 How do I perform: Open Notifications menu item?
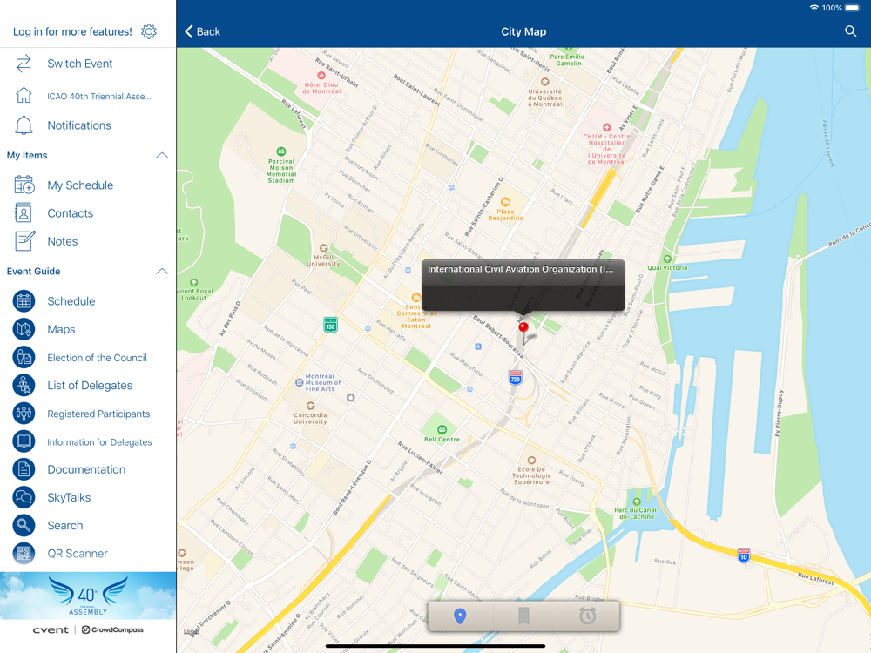(x=79, y=125)
